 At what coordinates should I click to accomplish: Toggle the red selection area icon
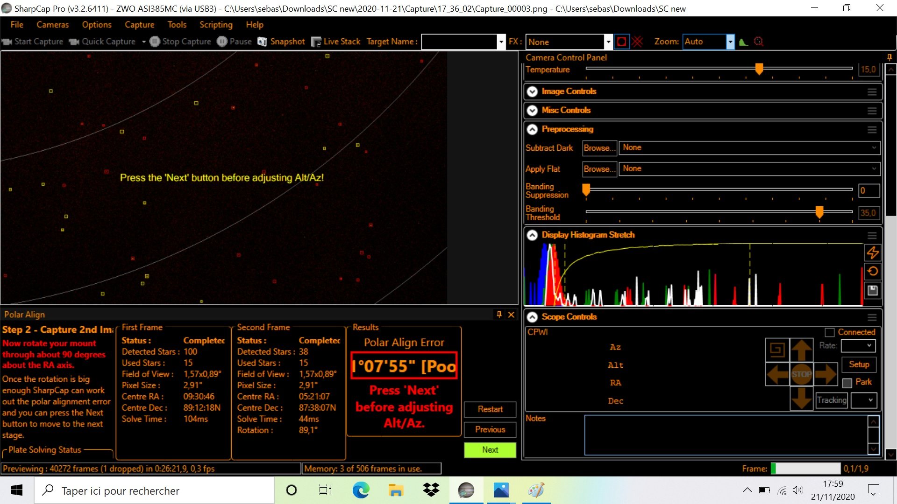click(622, 42)
